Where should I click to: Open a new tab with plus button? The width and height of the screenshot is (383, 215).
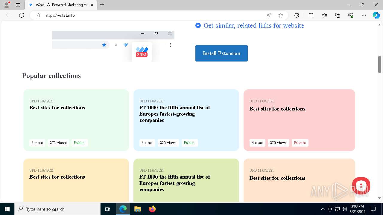pos(102,5)
